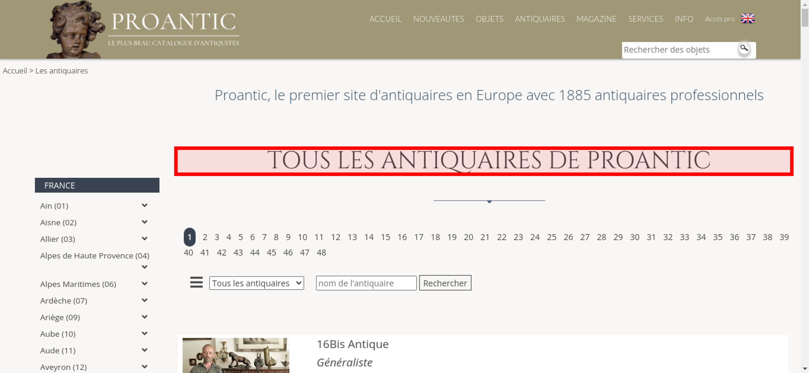Screen dimensions: 809x373
Task: Click the Rechercher button
Action: [445, 283]
